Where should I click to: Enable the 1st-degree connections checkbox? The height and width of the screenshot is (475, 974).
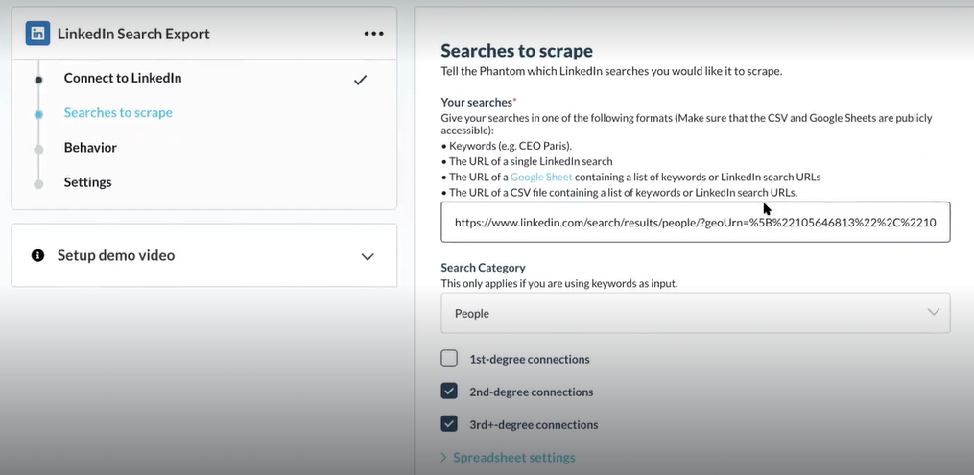[449, 358]
